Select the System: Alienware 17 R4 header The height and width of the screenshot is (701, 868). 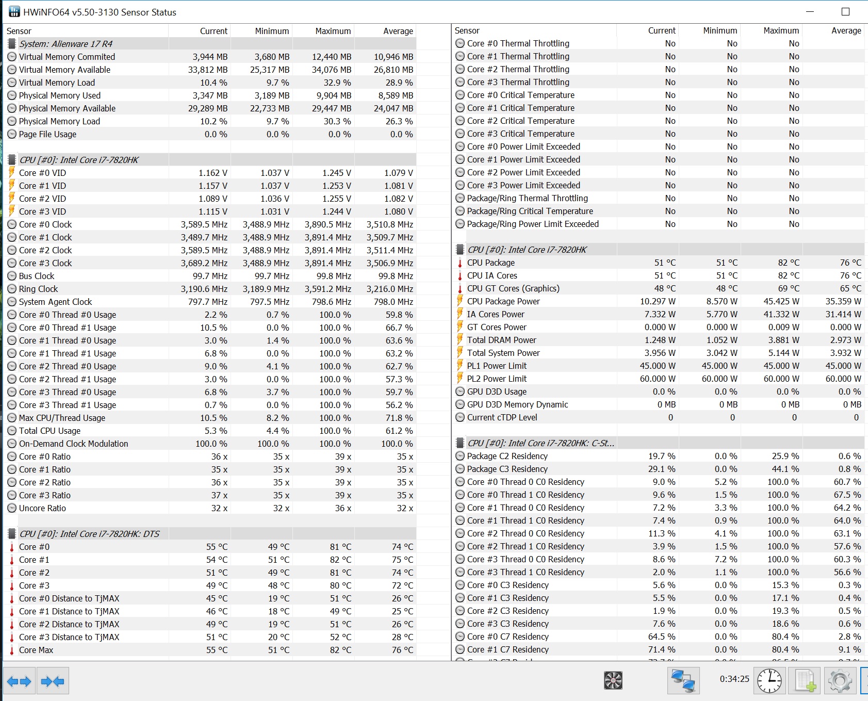click(x=209, y=44)
